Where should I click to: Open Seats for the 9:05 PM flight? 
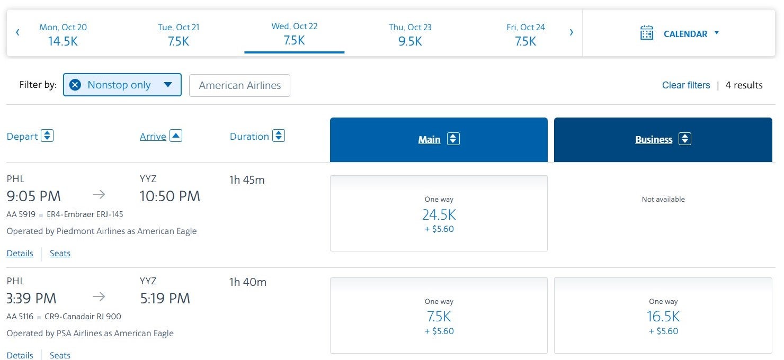60,254
